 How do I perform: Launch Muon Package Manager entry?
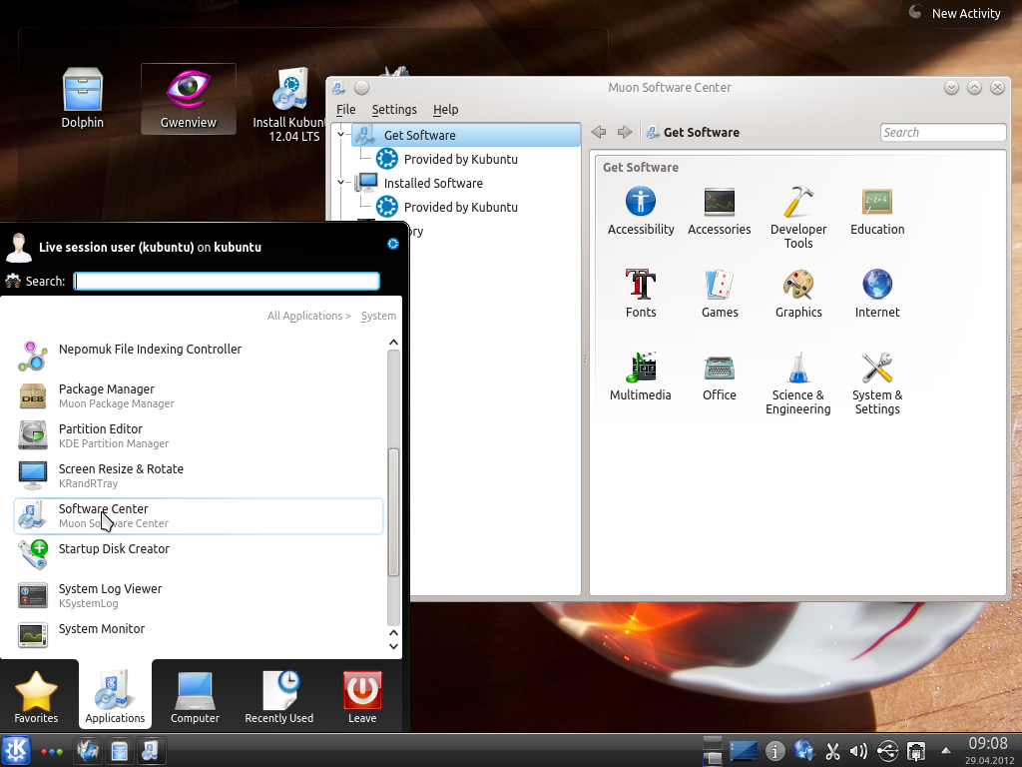point(199,395)
